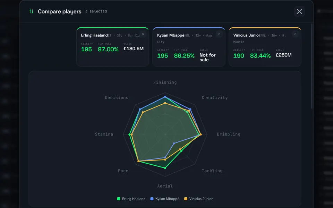This screenshot has height=208, width=333.
Task: Click Vinícius Júnior's orange Dribbling data point
Action: [201, 135]
